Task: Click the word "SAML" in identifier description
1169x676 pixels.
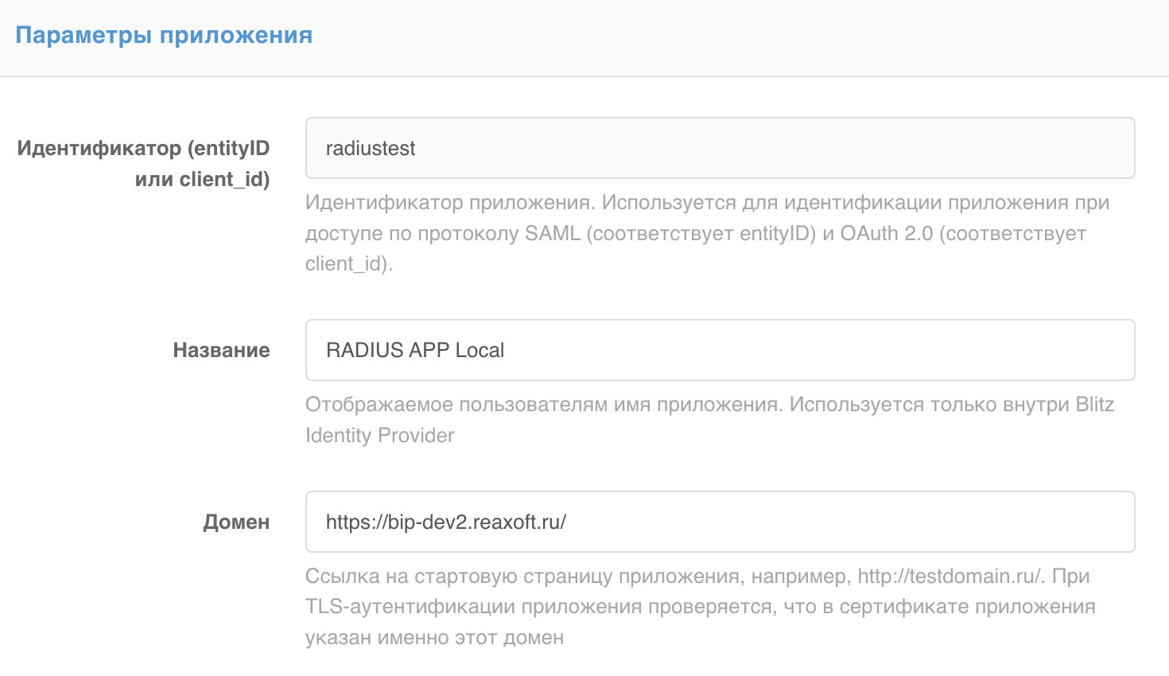Action: click(553, 234)
